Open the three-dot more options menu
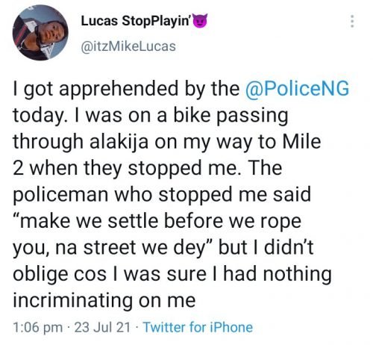Image resolution: width=373 pixels, height=345 pixels. click(x=351, y=21)
